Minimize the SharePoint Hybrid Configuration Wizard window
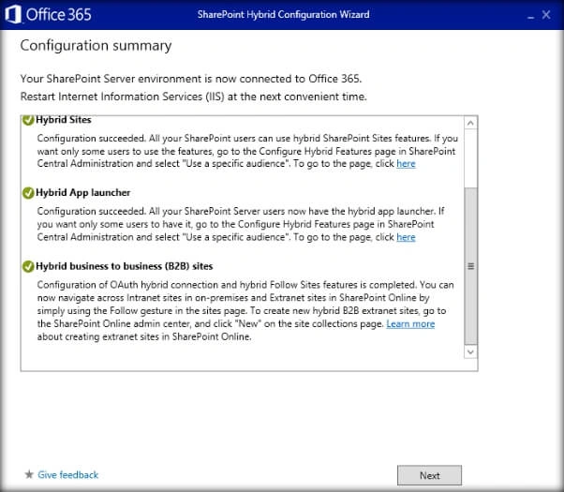This screenshot has width=564, height=492. click(530, 15)
